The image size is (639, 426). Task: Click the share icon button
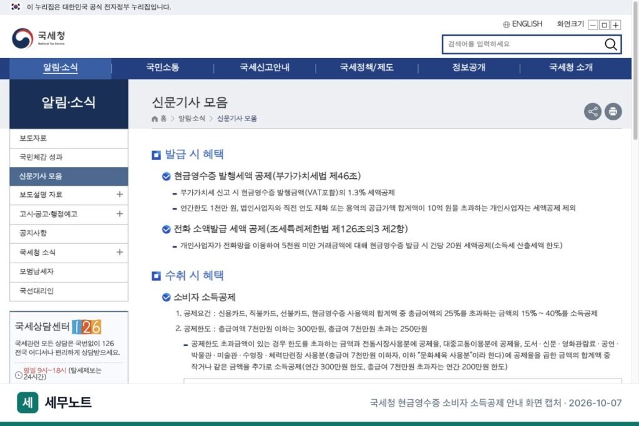point(593,111)
